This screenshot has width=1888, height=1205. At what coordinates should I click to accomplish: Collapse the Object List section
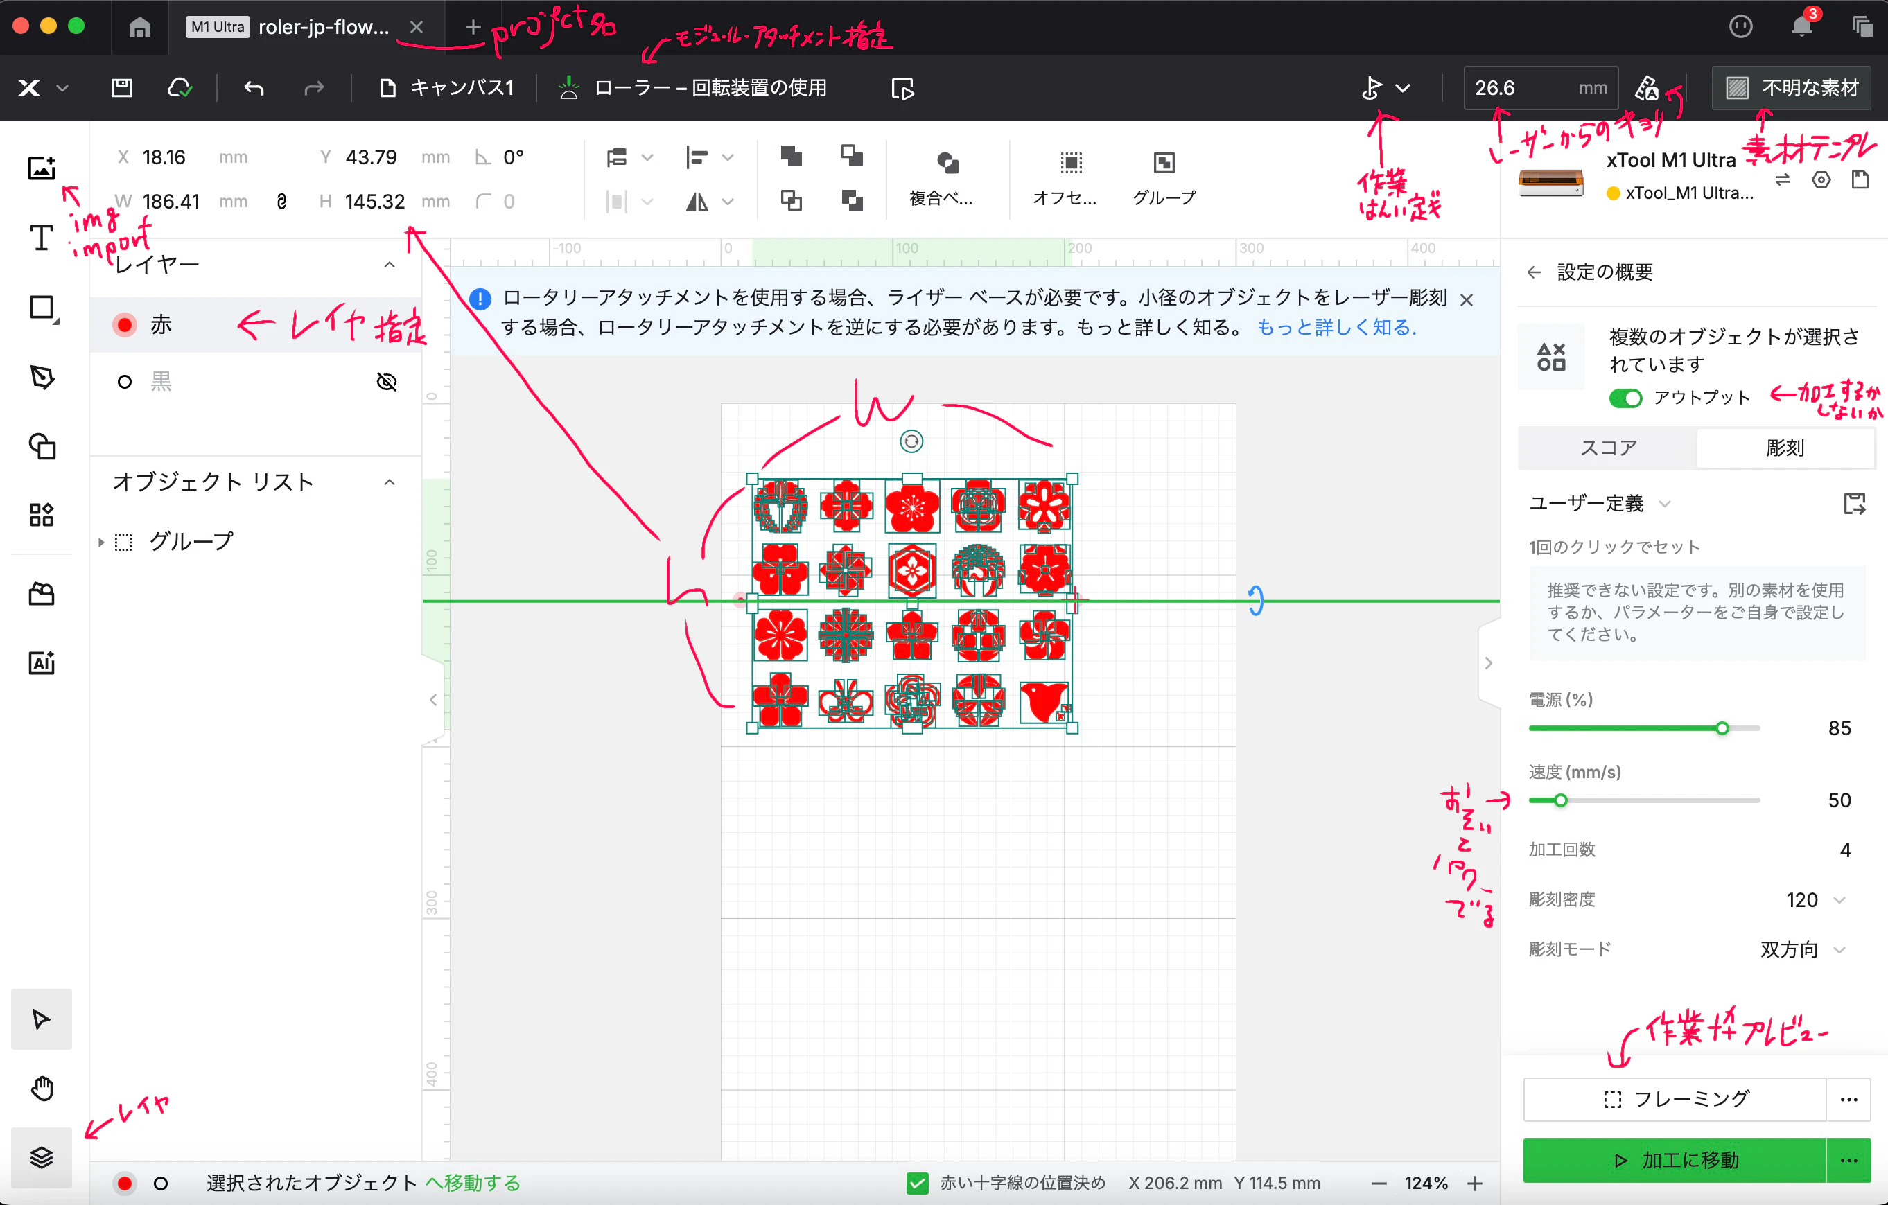click(389, 482)
